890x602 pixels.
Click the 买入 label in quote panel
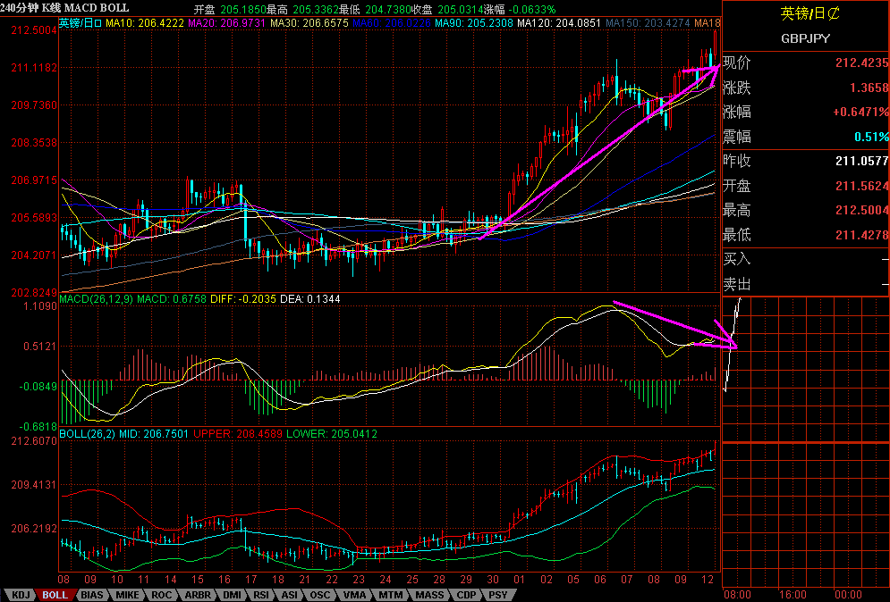(737, 259)
